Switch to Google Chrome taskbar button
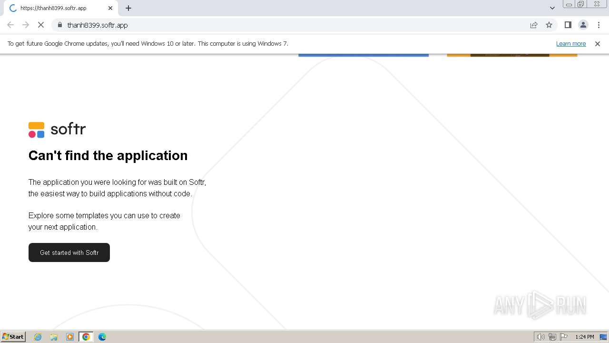609x343 pixels. (86, 337)
